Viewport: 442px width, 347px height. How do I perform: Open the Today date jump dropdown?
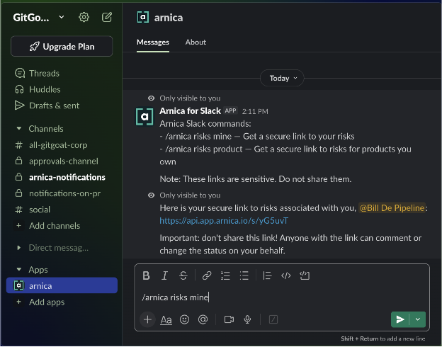(x=282, y=78)
